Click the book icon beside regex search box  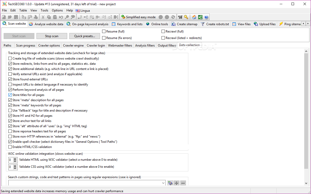[x=170, y=183]
